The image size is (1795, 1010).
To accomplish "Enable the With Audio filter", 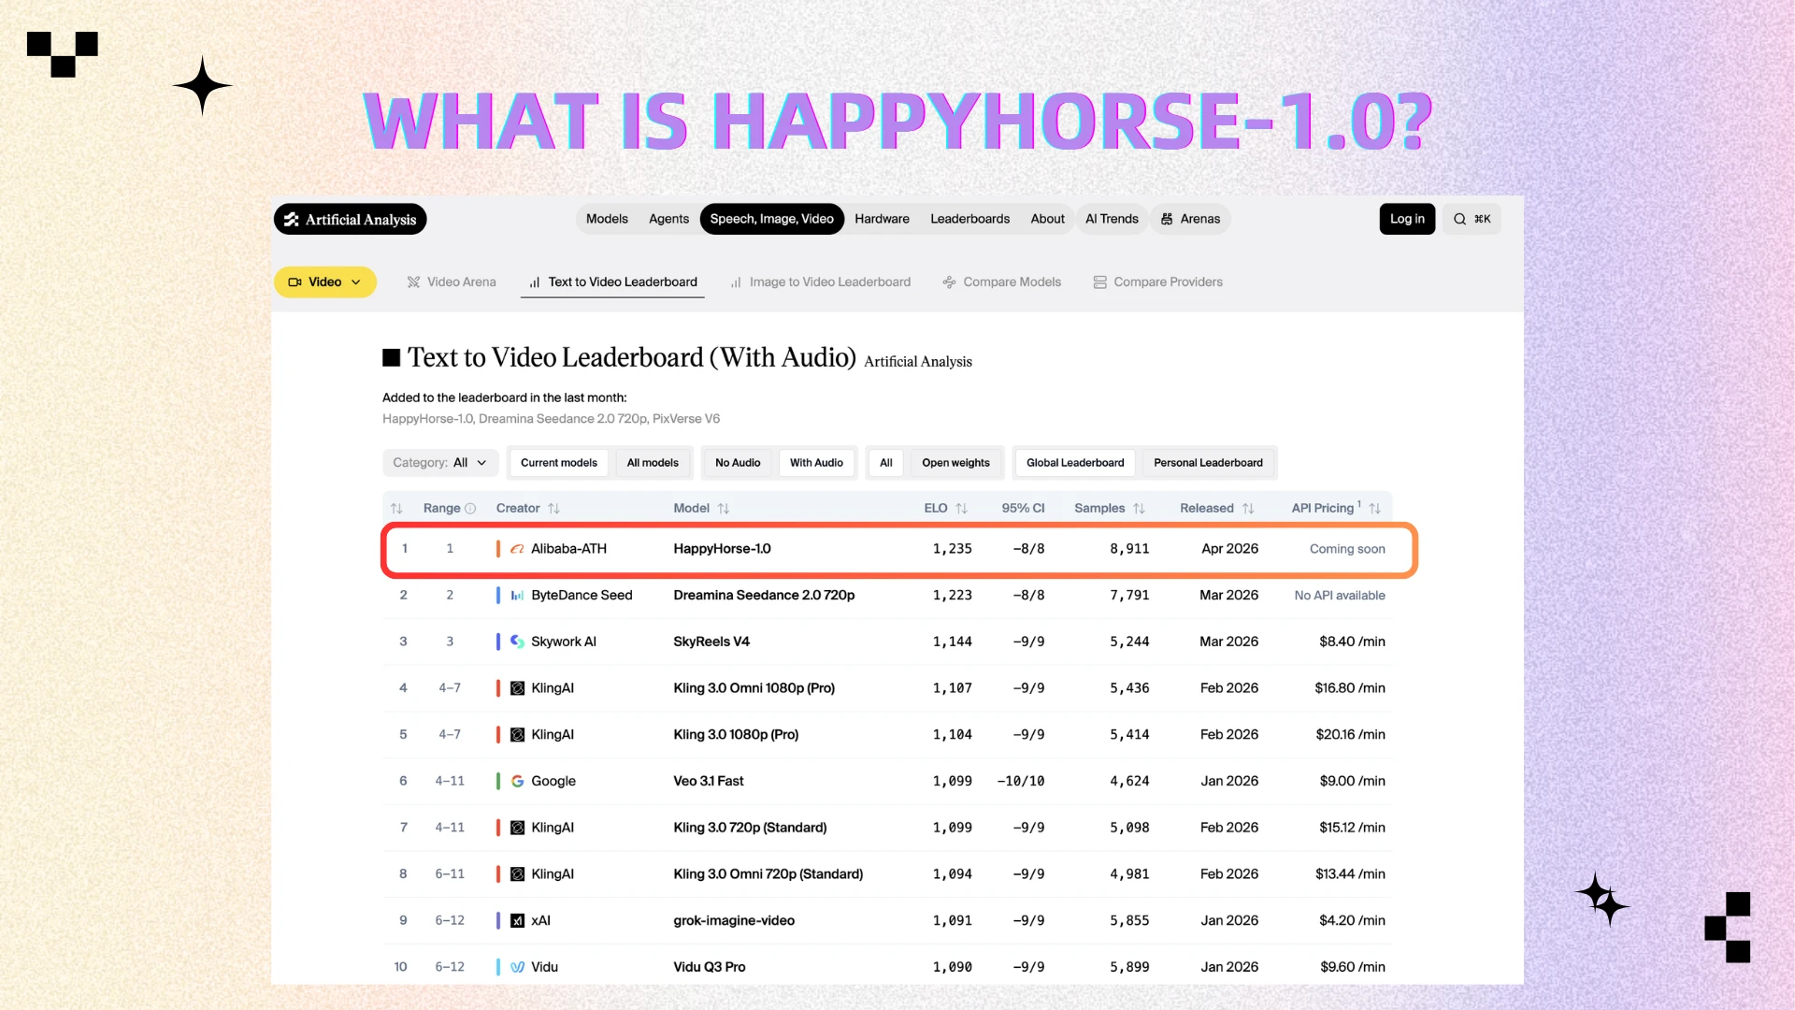I will [x=816, y=462].
